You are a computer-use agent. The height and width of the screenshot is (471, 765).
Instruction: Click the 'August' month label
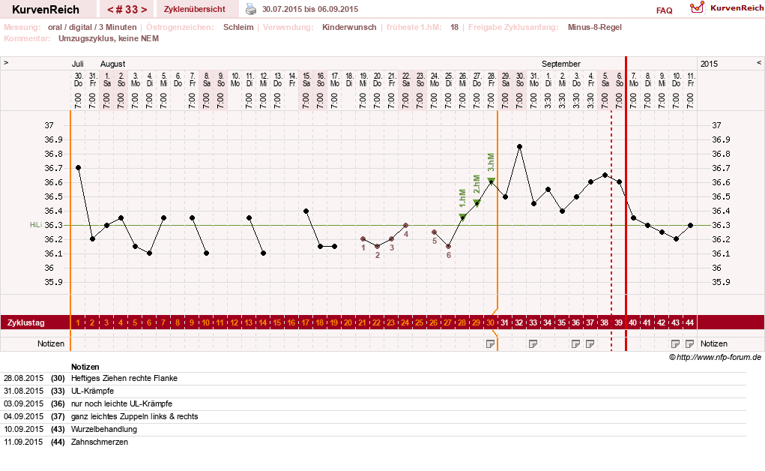112,64
